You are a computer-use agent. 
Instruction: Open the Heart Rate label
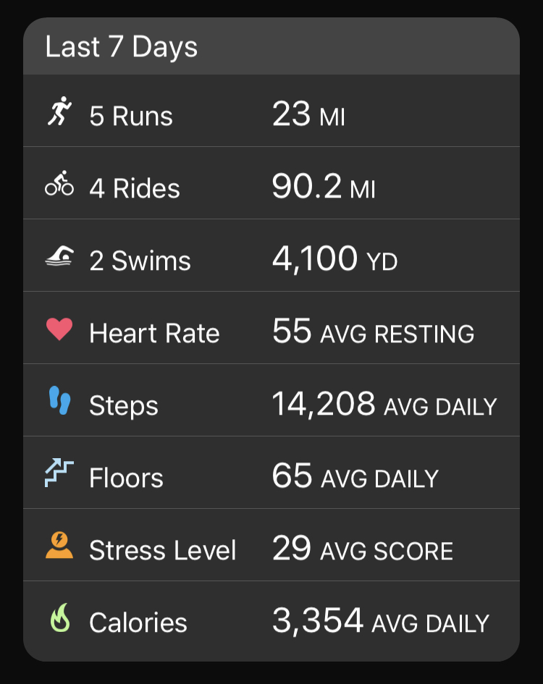click(x=154, y=333)
